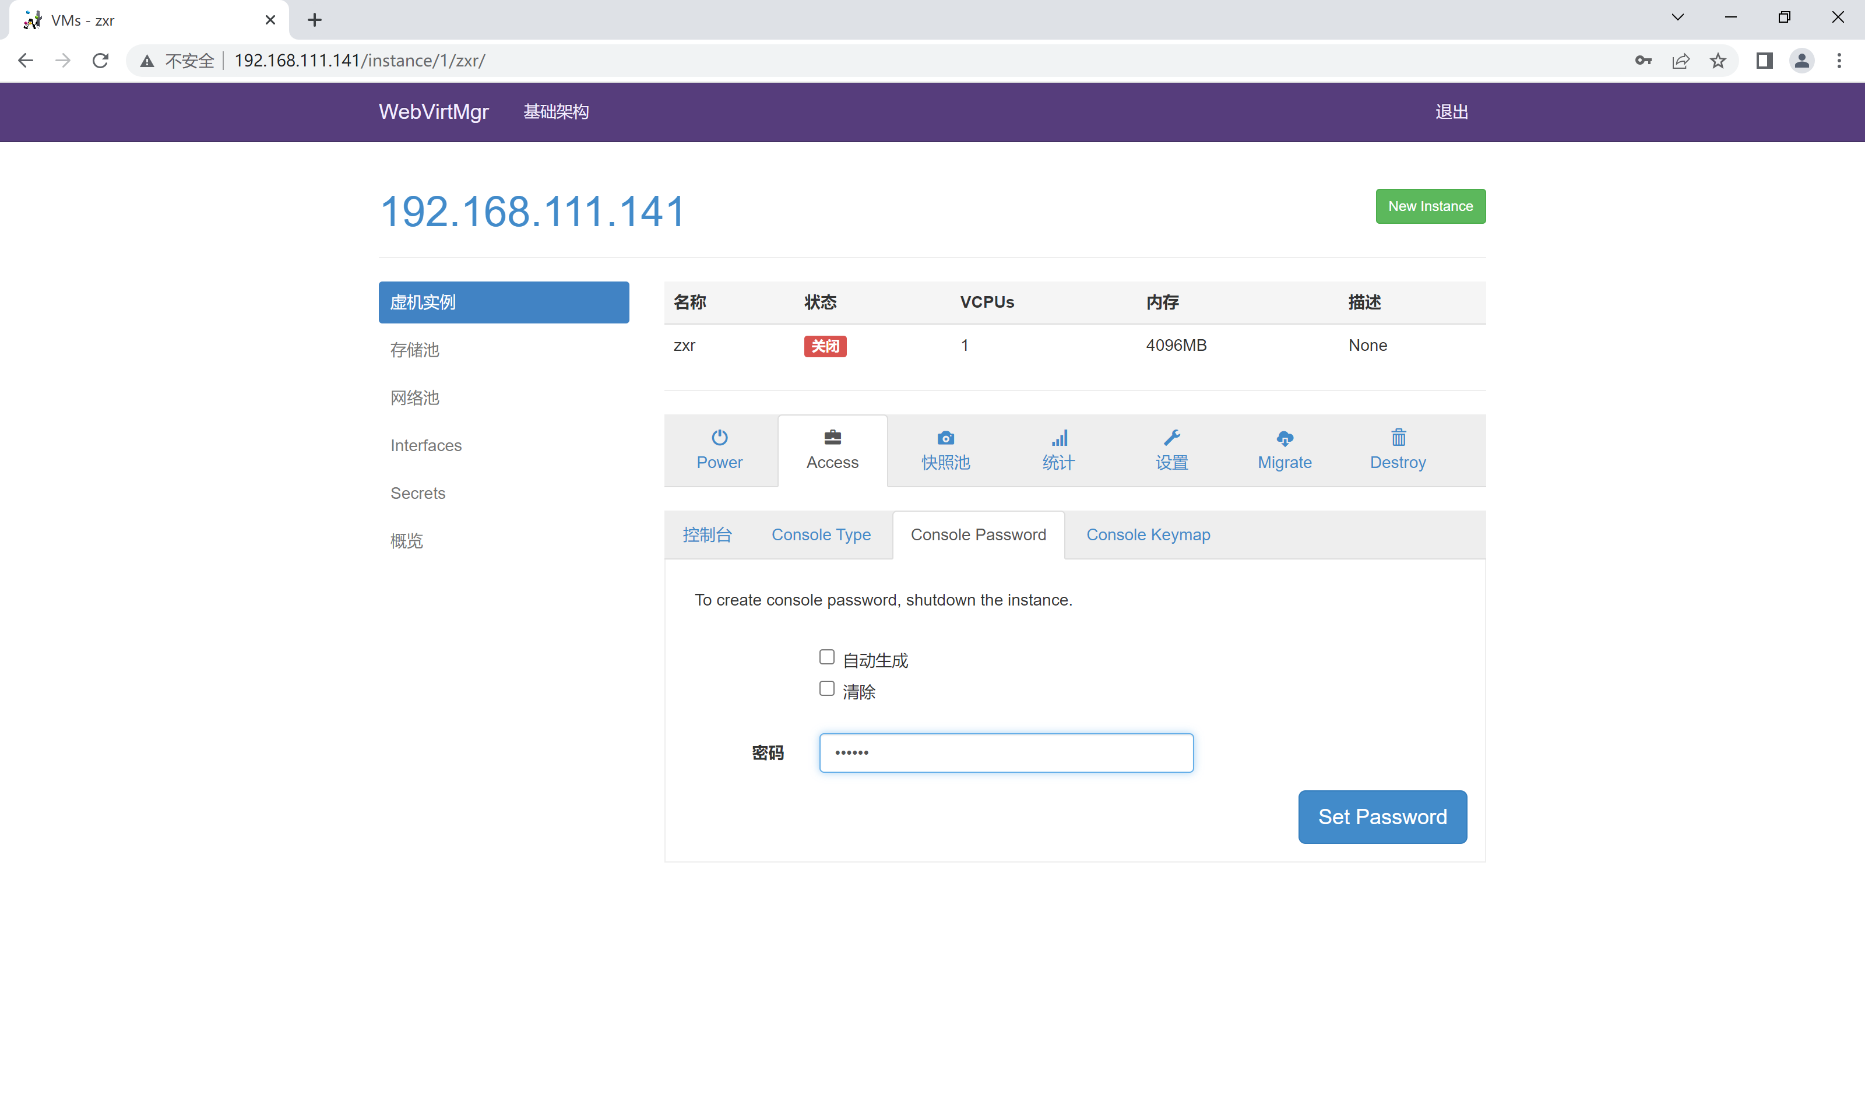
Task: Tick the clear (清除) checkbox
Action: pos(827,688)
